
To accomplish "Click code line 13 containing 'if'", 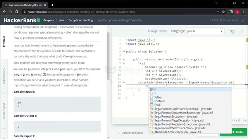I will pyautogui.click(x=187, y=86).
